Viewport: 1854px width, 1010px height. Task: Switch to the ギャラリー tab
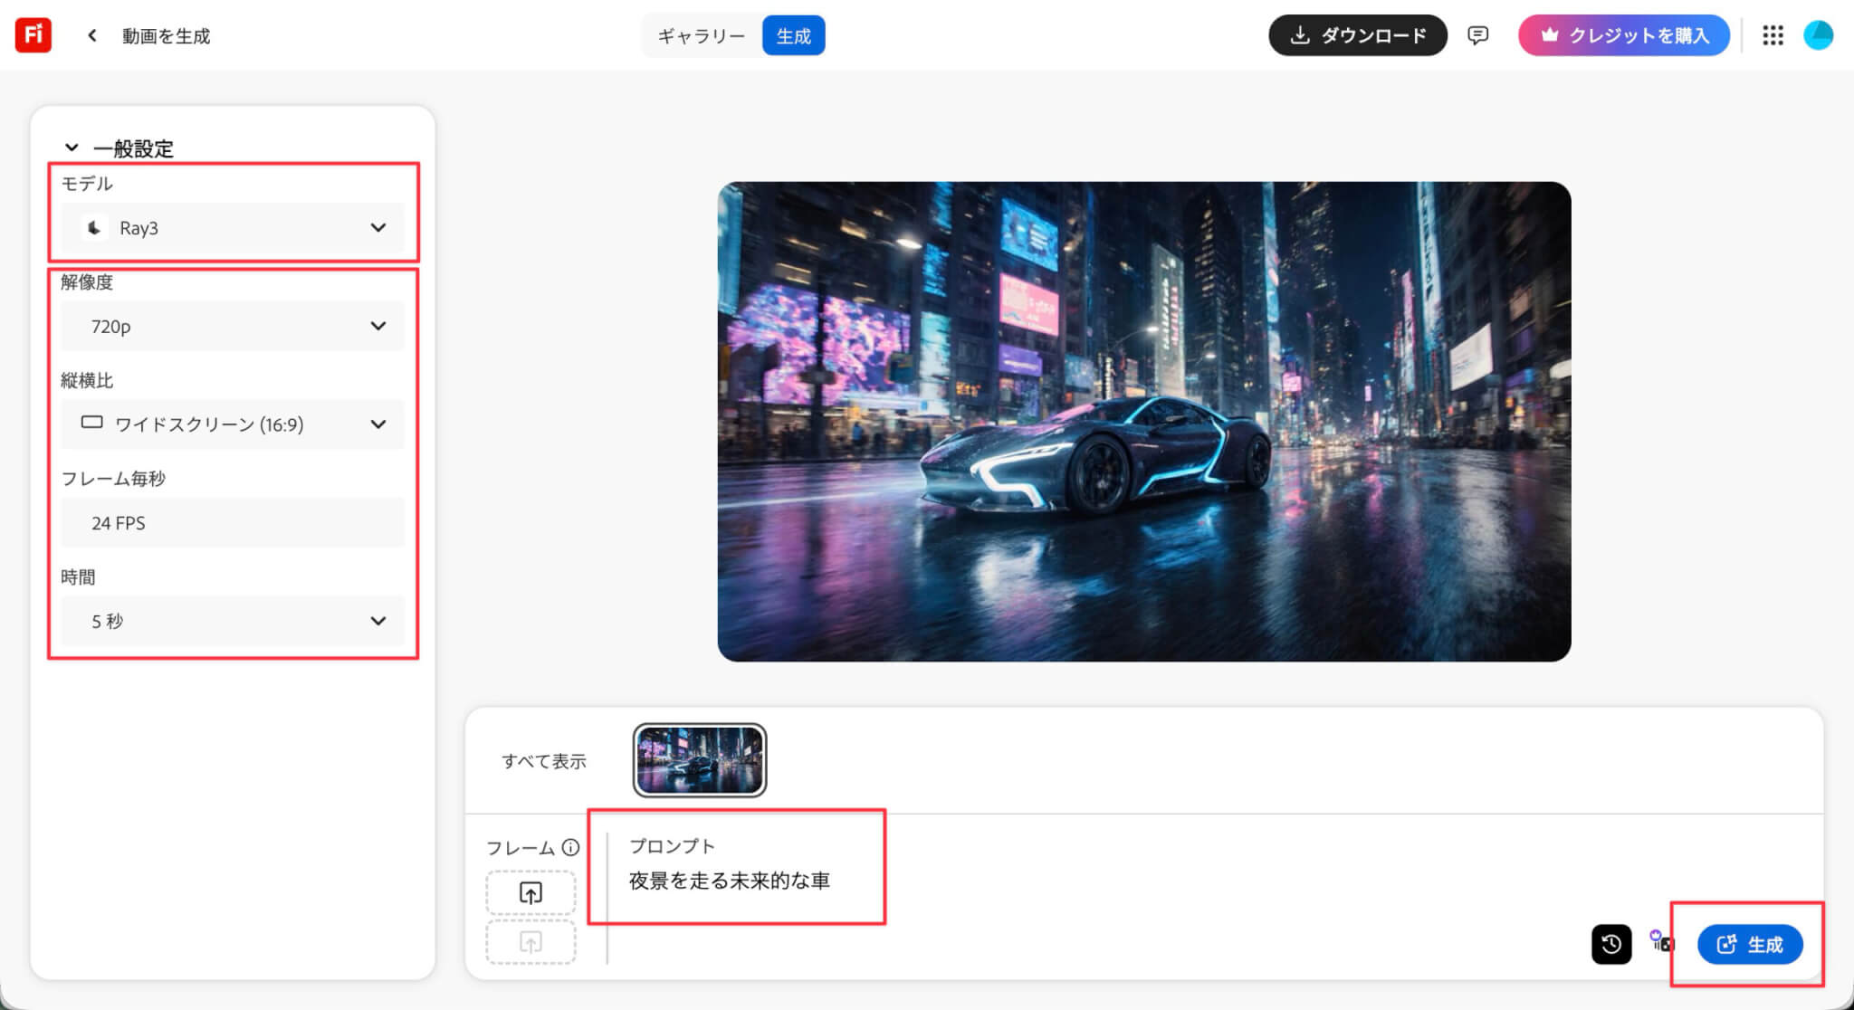pyautogui.click(x=701, y=36)
